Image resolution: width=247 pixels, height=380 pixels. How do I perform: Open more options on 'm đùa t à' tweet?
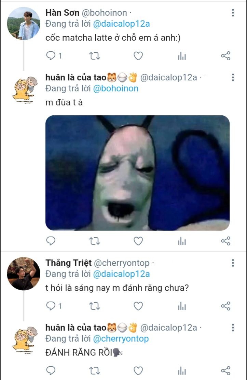[233, 78]
